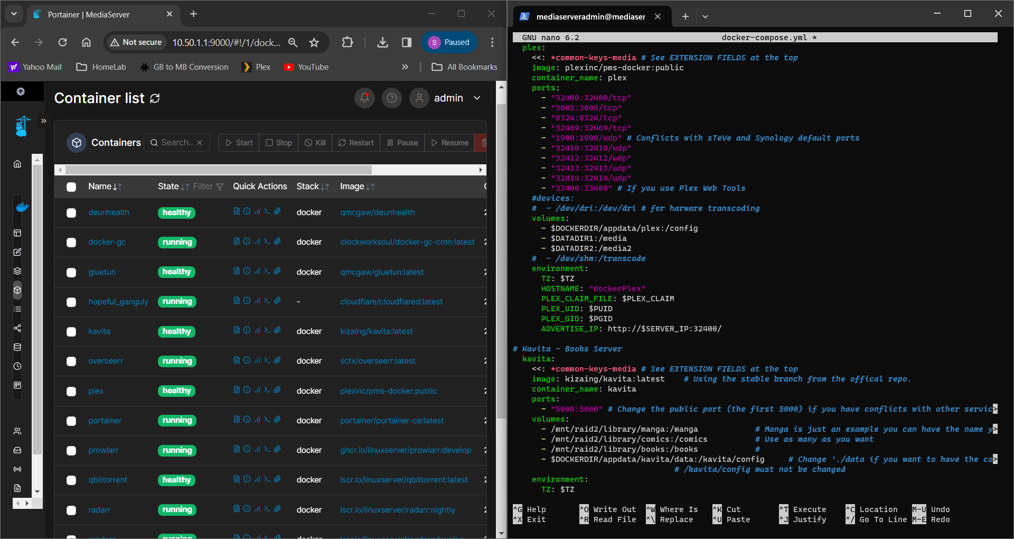
Task: Open Registries broadcast icon in sidebar
Action: click(17, 469)
